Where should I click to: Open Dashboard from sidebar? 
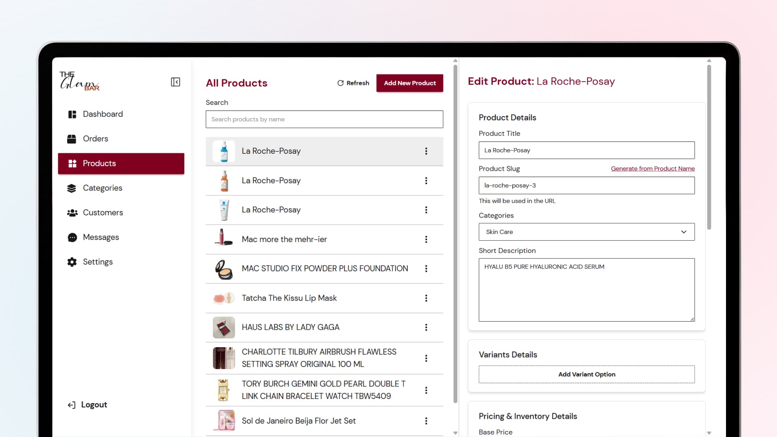[x=102, y=114]
